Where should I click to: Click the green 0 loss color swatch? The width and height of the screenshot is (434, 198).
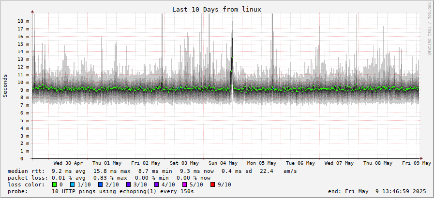tap(54, 184)
